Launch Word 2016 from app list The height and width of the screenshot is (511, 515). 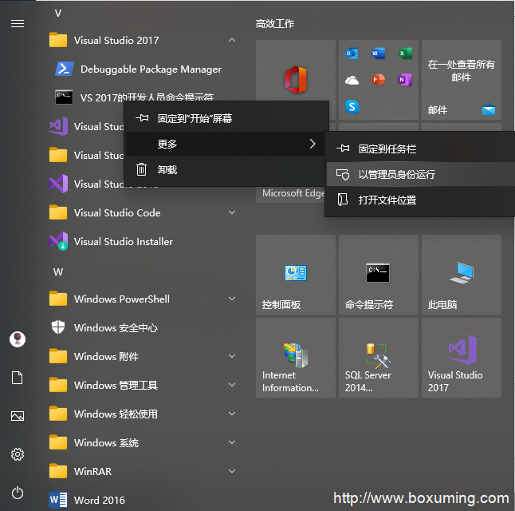click(x=141, y=500)
